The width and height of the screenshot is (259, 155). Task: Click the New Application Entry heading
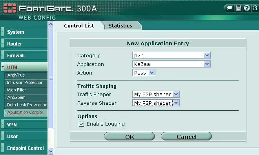coord(158,43)
